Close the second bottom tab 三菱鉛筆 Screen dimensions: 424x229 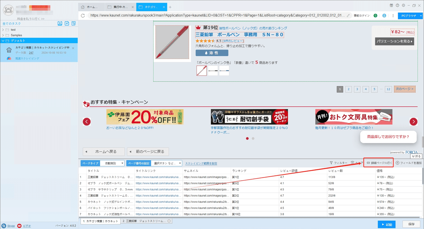point(169,221)
